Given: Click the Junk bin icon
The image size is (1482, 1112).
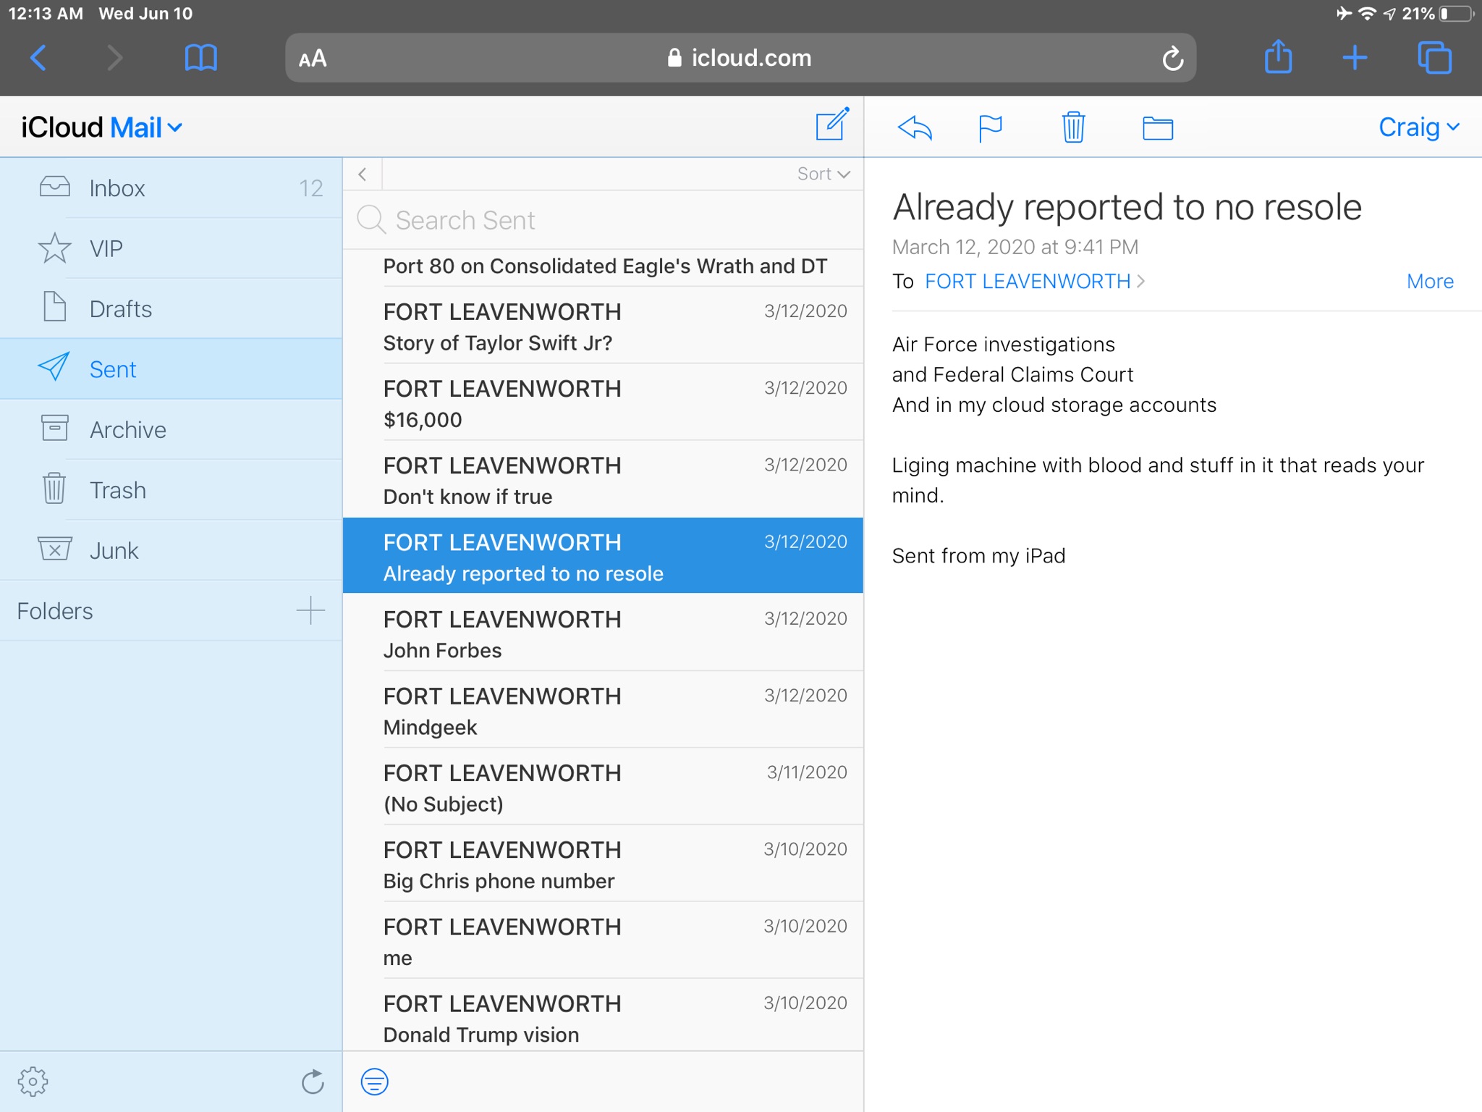Looking at the screenshot, I should coord(54,549).
